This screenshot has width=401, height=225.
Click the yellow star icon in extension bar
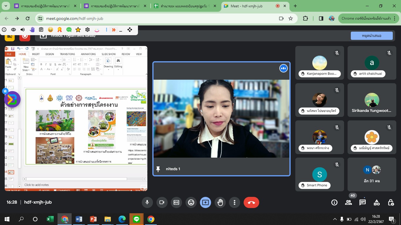[78, 30]
